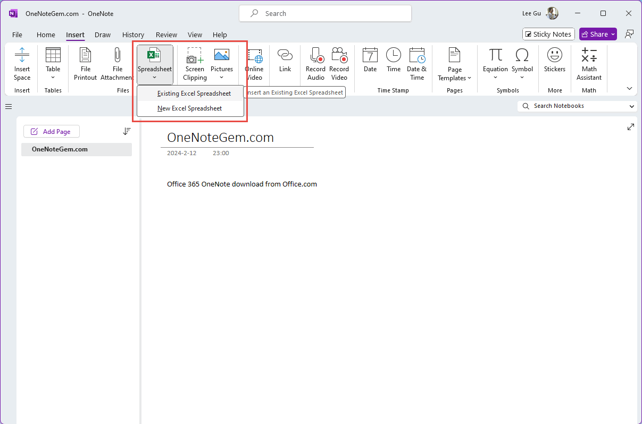The width and height of the screenshot is (642, 424).
Task: Click the Search Notebooks field
Action: (577, 106)
